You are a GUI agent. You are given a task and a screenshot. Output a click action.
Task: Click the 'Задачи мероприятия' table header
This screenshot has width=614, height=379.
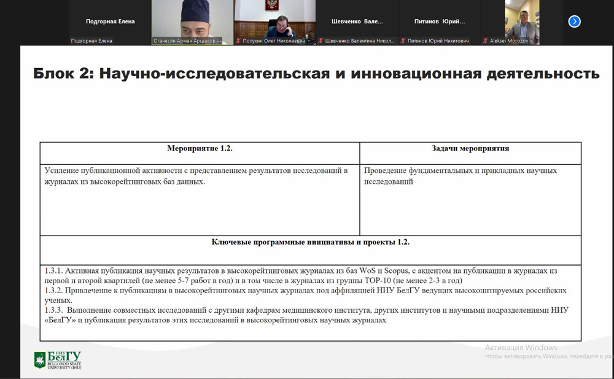(x=470, y=148)
